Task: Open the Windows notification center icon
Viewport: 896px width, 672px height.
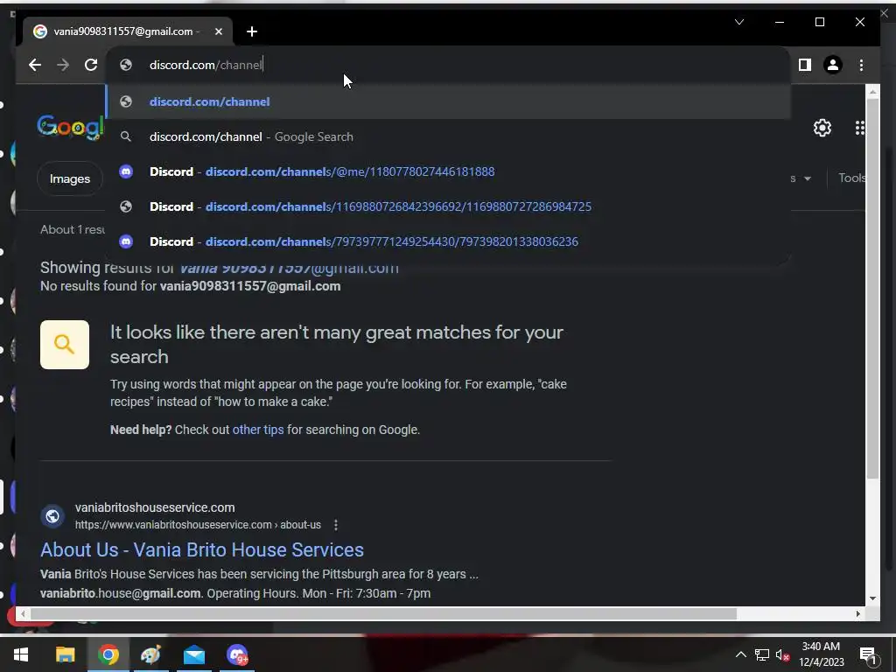Action: 869,654
